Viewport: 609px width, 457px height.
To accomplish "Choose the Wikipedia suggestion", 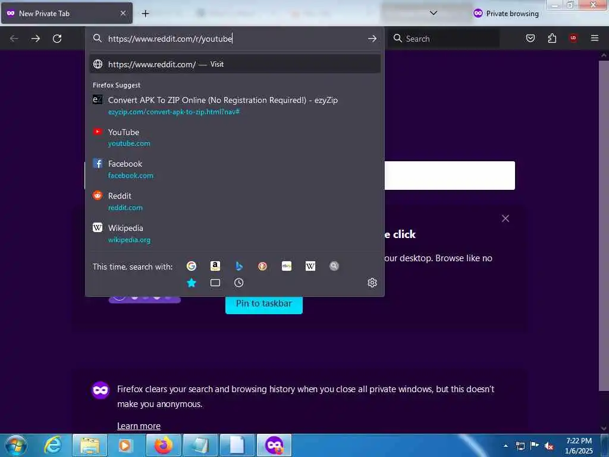I will point(235,233).
